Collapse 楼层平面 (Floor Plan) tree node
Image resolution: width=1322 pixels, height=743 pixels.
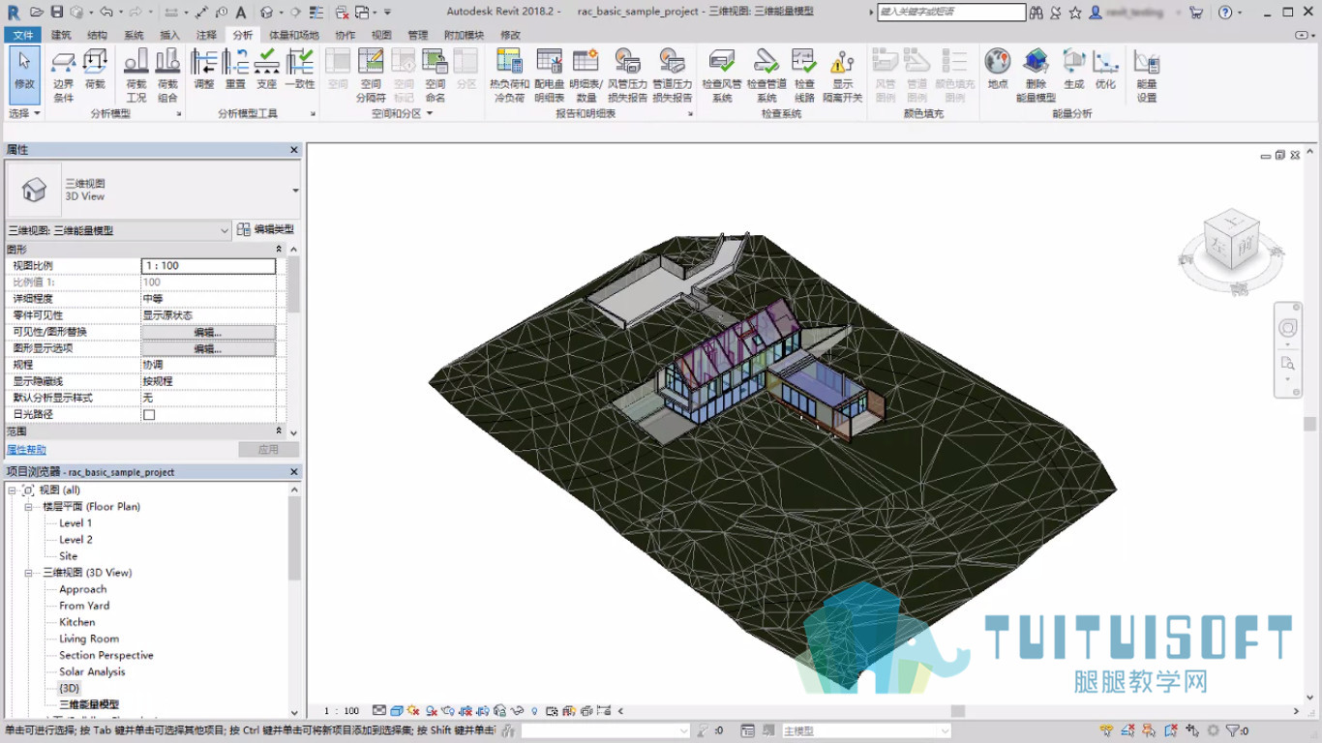tap(30, 507)
